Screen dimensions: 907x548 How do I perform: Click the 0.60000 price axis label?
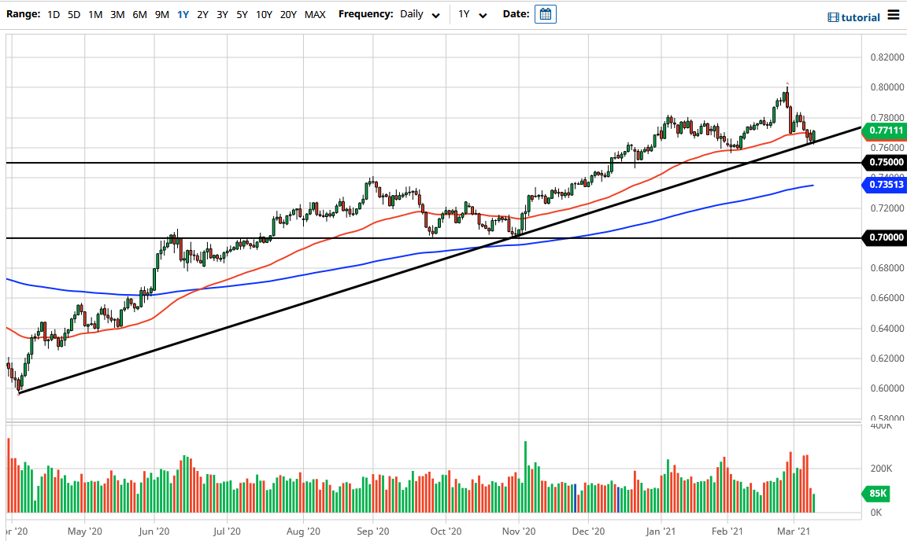(x=887, y=388)
